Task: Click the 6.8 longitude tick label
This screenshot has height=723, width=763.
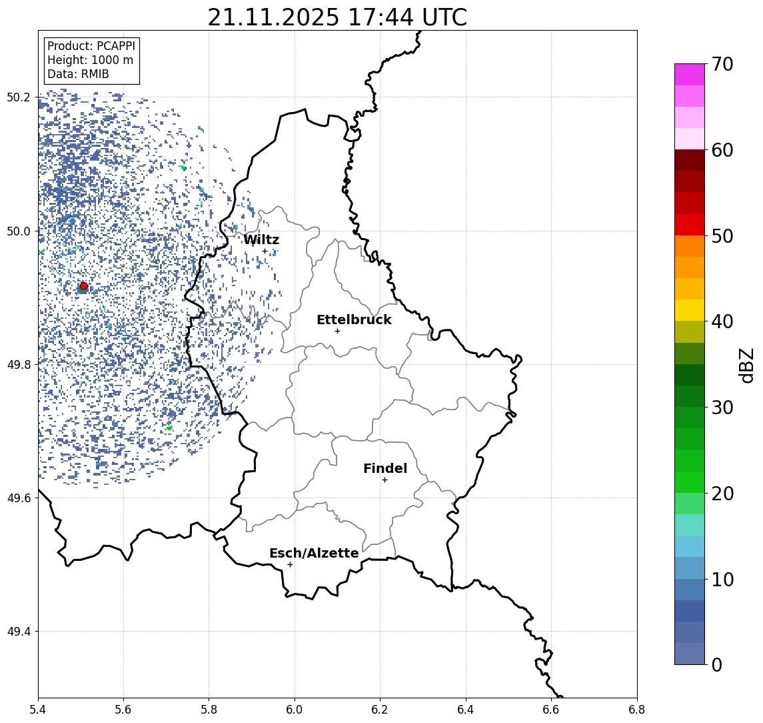Action: (638, 710)
